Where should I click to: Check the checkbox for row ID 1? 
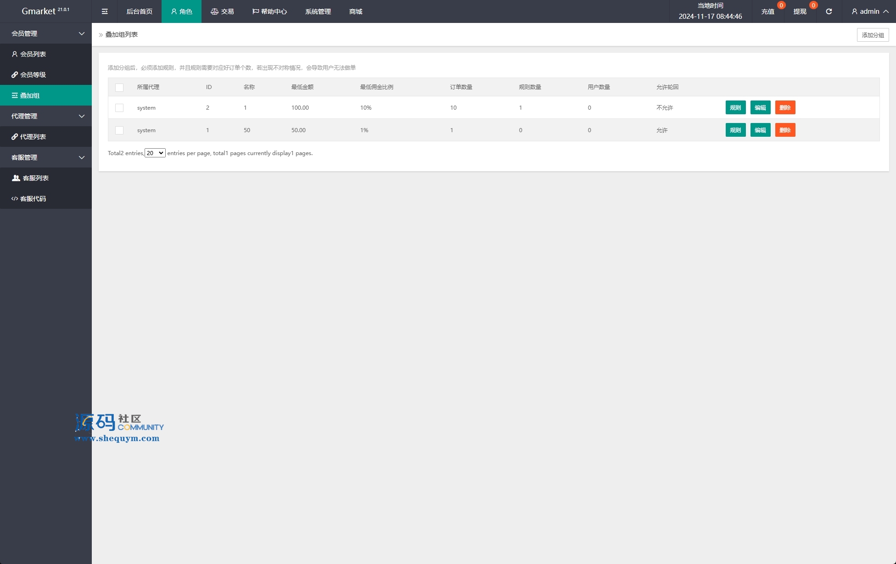point(119,130)
